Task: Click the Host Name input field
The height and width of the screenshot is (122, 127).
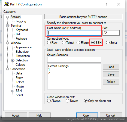Action: click(74, 33)
